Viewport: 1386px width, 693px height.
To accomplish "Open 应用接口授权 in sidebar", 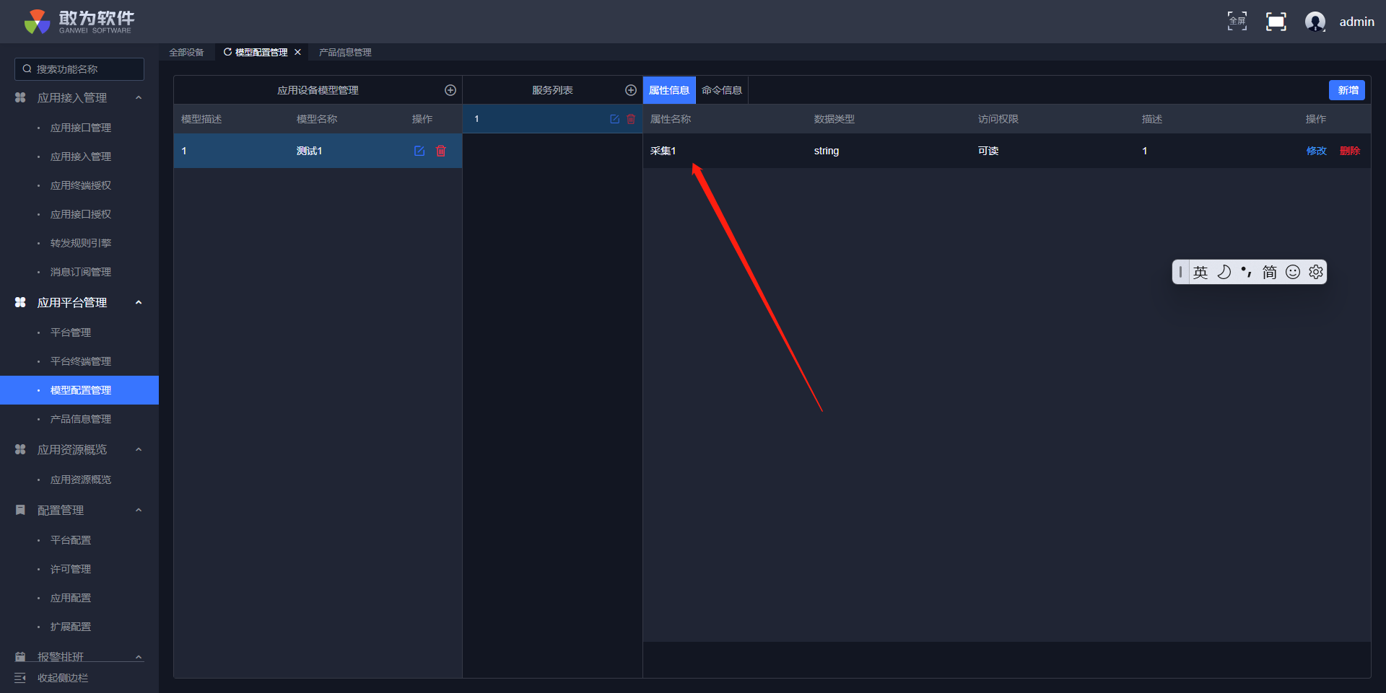I will pos(81,214).
